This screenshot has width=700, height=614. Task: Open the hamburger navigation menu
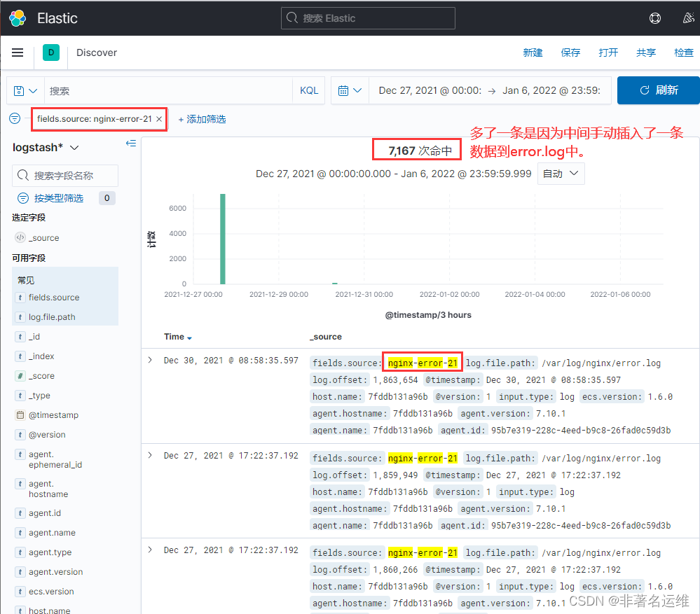(x=18, y=53)
